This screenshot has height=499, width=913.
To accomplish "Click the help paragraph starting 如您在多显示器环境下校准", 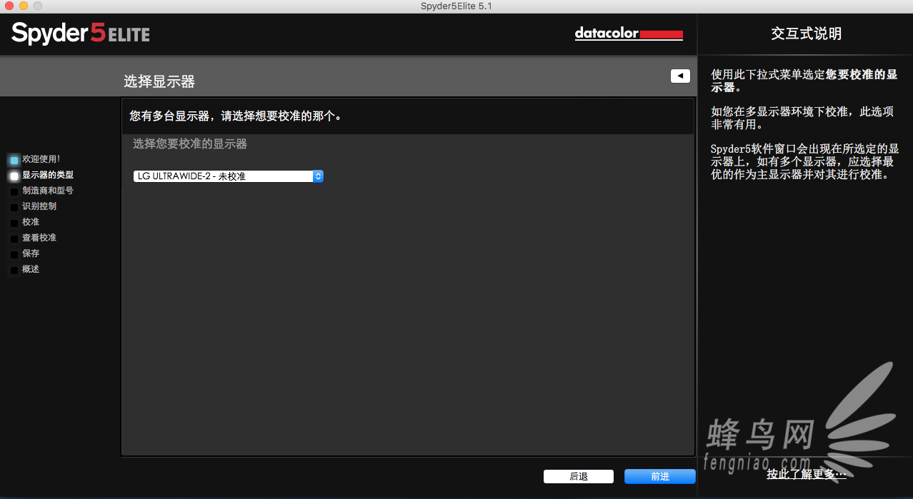I will (802, 118).
